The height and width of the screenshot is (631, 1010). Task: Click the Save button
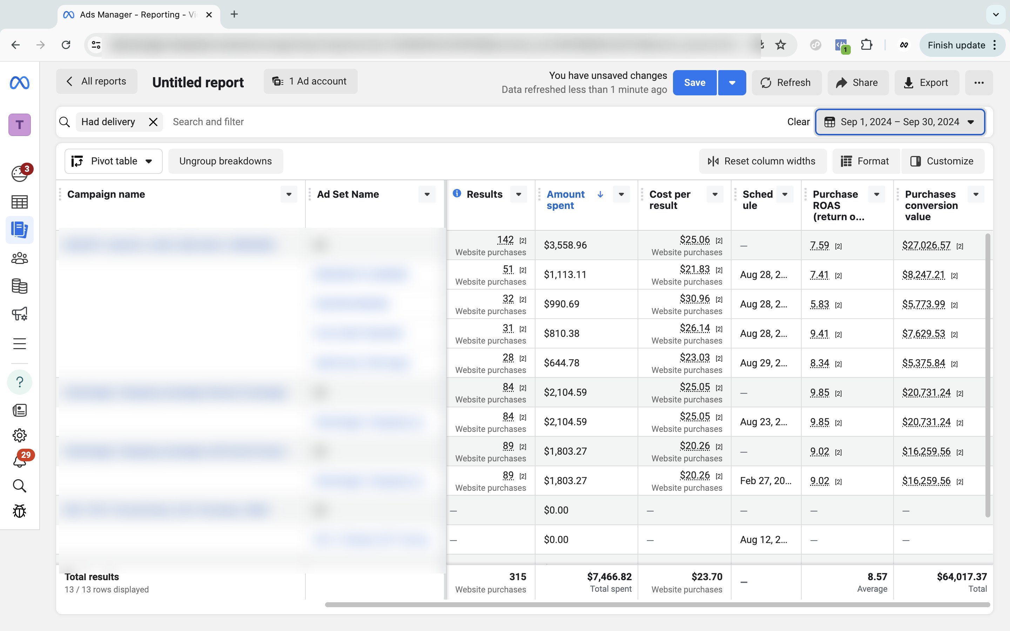(x=694, y=83)
